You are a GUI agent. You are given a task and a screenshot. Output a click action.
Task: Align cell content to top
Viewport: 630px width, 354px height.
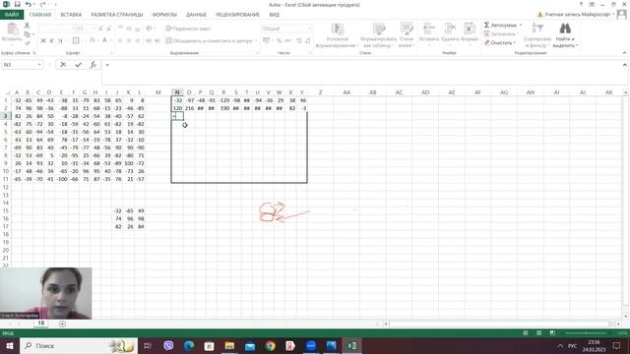point(120,29)
